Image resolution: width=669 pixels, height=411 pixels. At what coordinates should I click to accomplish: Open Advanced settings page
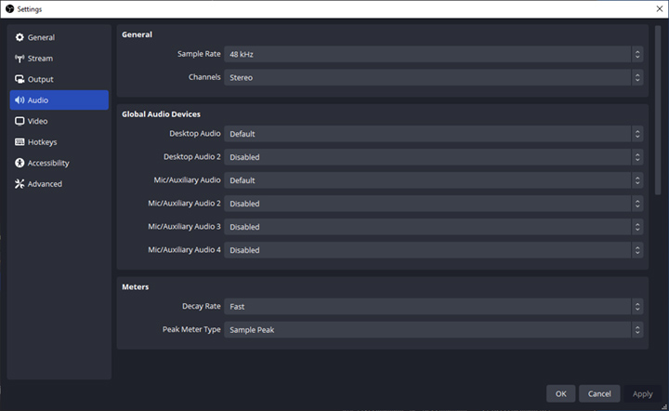click(59, 184)
